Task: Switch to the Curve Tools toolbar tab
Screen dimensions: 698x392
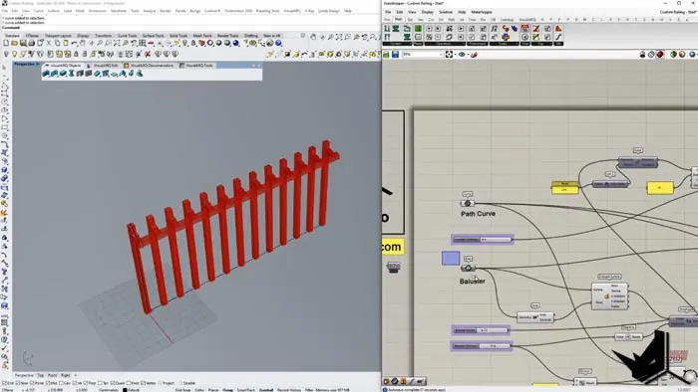Action: [x=127, y=36]
